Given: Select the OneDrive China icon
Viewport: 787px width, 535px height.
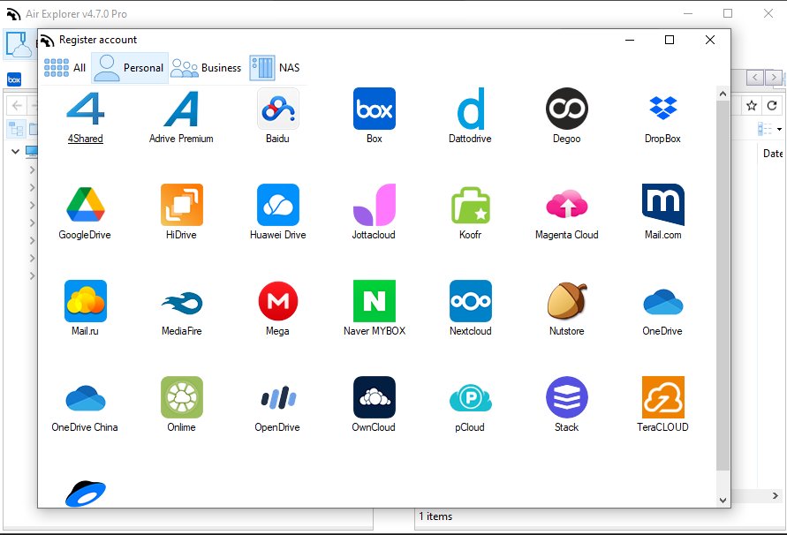Looking at the screenshot, I should point(86,397).
